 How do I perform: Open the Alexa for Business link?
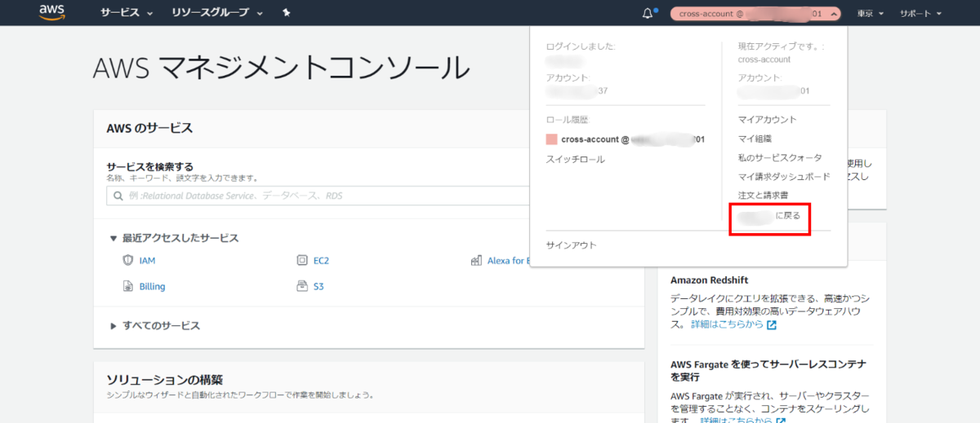(x=508, y=261)
